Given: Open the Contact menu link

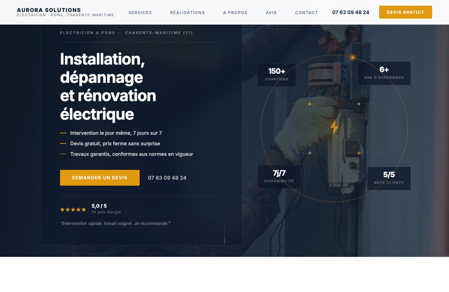Looking at the screenshot, I should pos(306,12).
